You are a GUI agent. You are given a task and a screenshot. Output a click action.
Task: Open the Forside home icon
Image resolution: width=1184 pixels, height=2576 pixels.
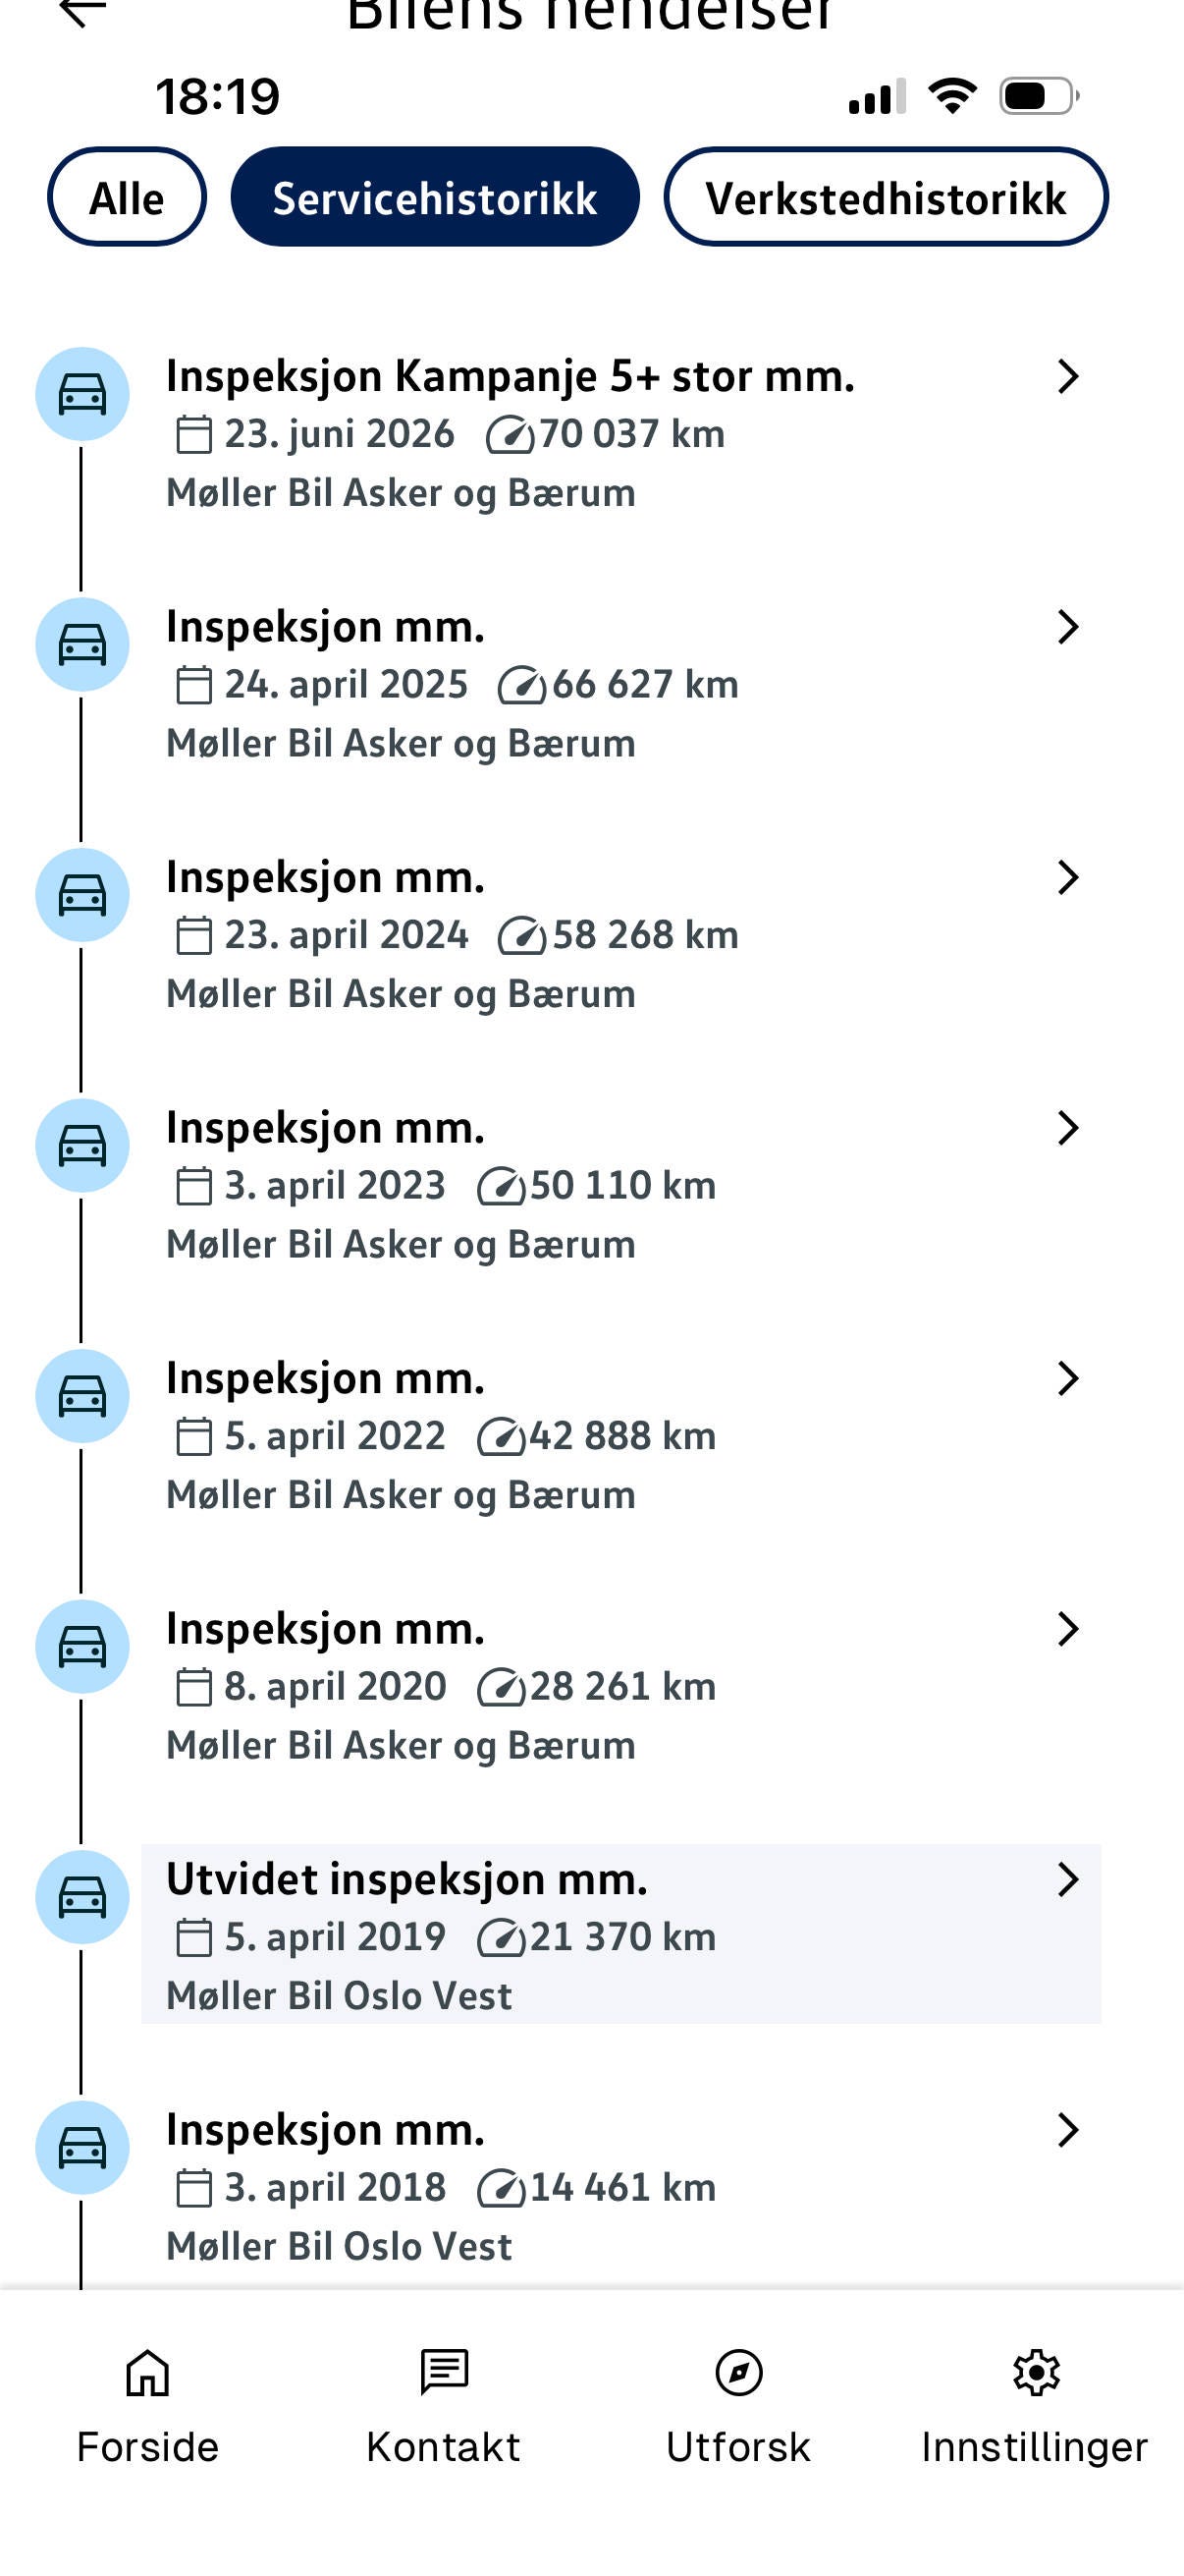tap(148, 2372)
